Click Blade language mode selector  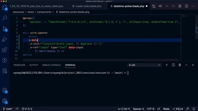pyautogui.click(x=166, y=109)
